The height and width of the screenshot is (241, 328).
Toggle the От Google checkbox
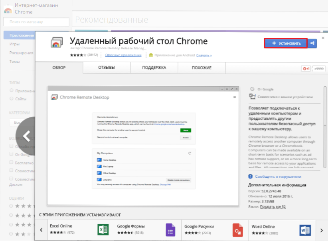point(11,154)
